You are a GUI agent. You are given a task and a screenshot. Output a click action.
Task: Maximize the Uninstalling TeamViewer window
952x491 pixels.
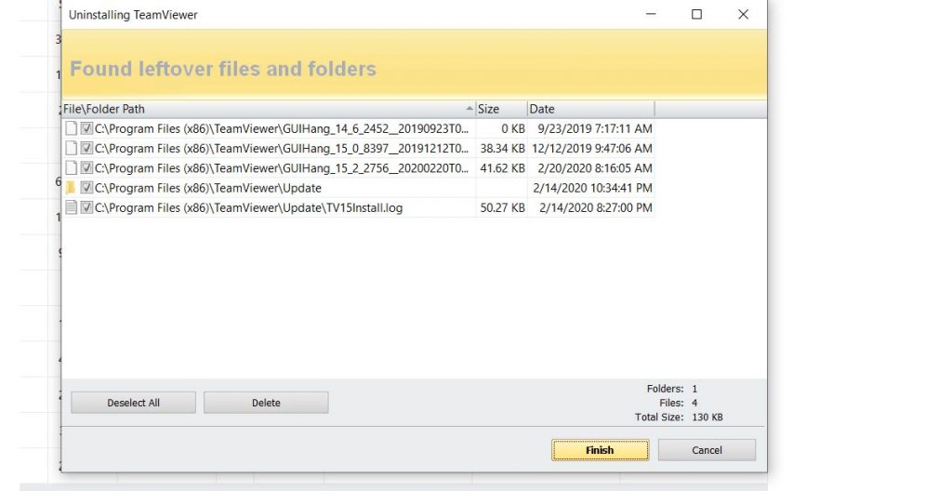pos(696,15)
